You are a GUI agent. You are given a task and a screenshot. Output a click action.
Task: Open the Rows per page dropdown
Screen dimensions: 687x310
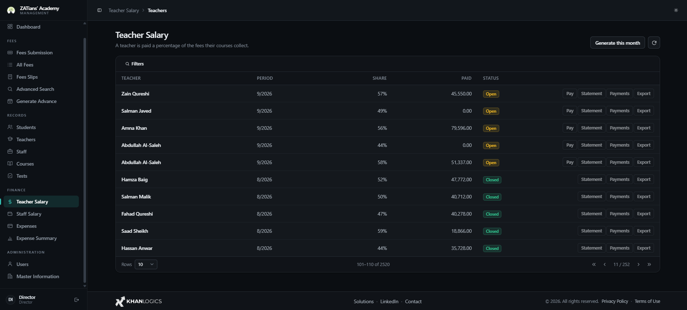[x=146, y=265]
